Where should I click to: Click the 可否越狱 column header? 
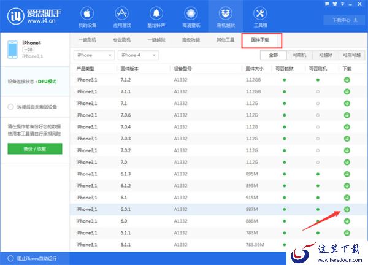click(285, 69)
